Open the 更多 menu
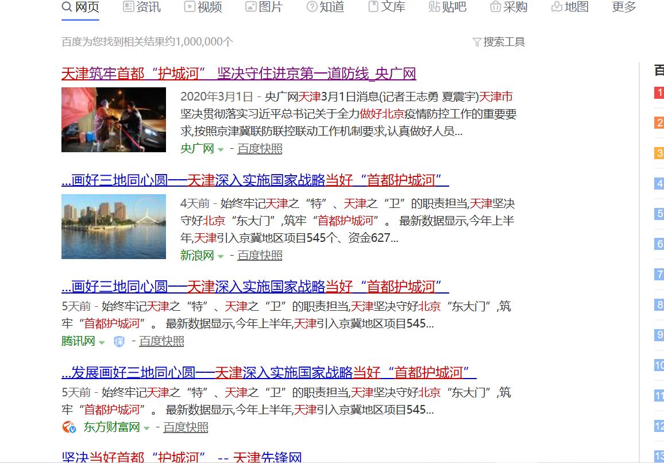Screen dimensions: 664x463 click(x=623, y=7)
